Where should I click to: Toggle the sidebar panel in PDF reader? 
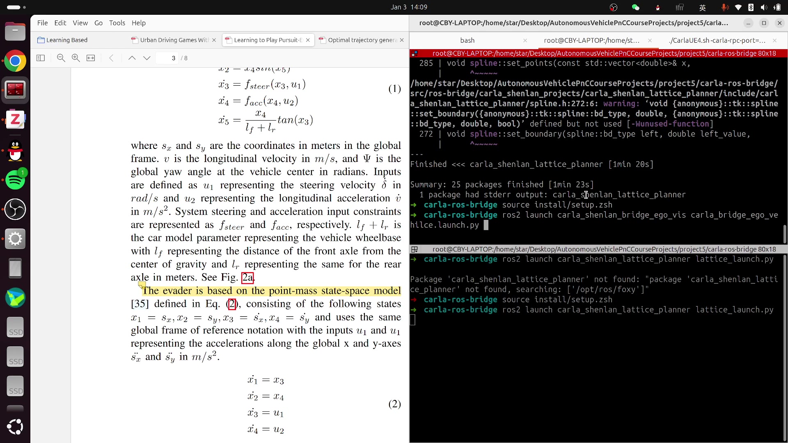tap(41, 58)
